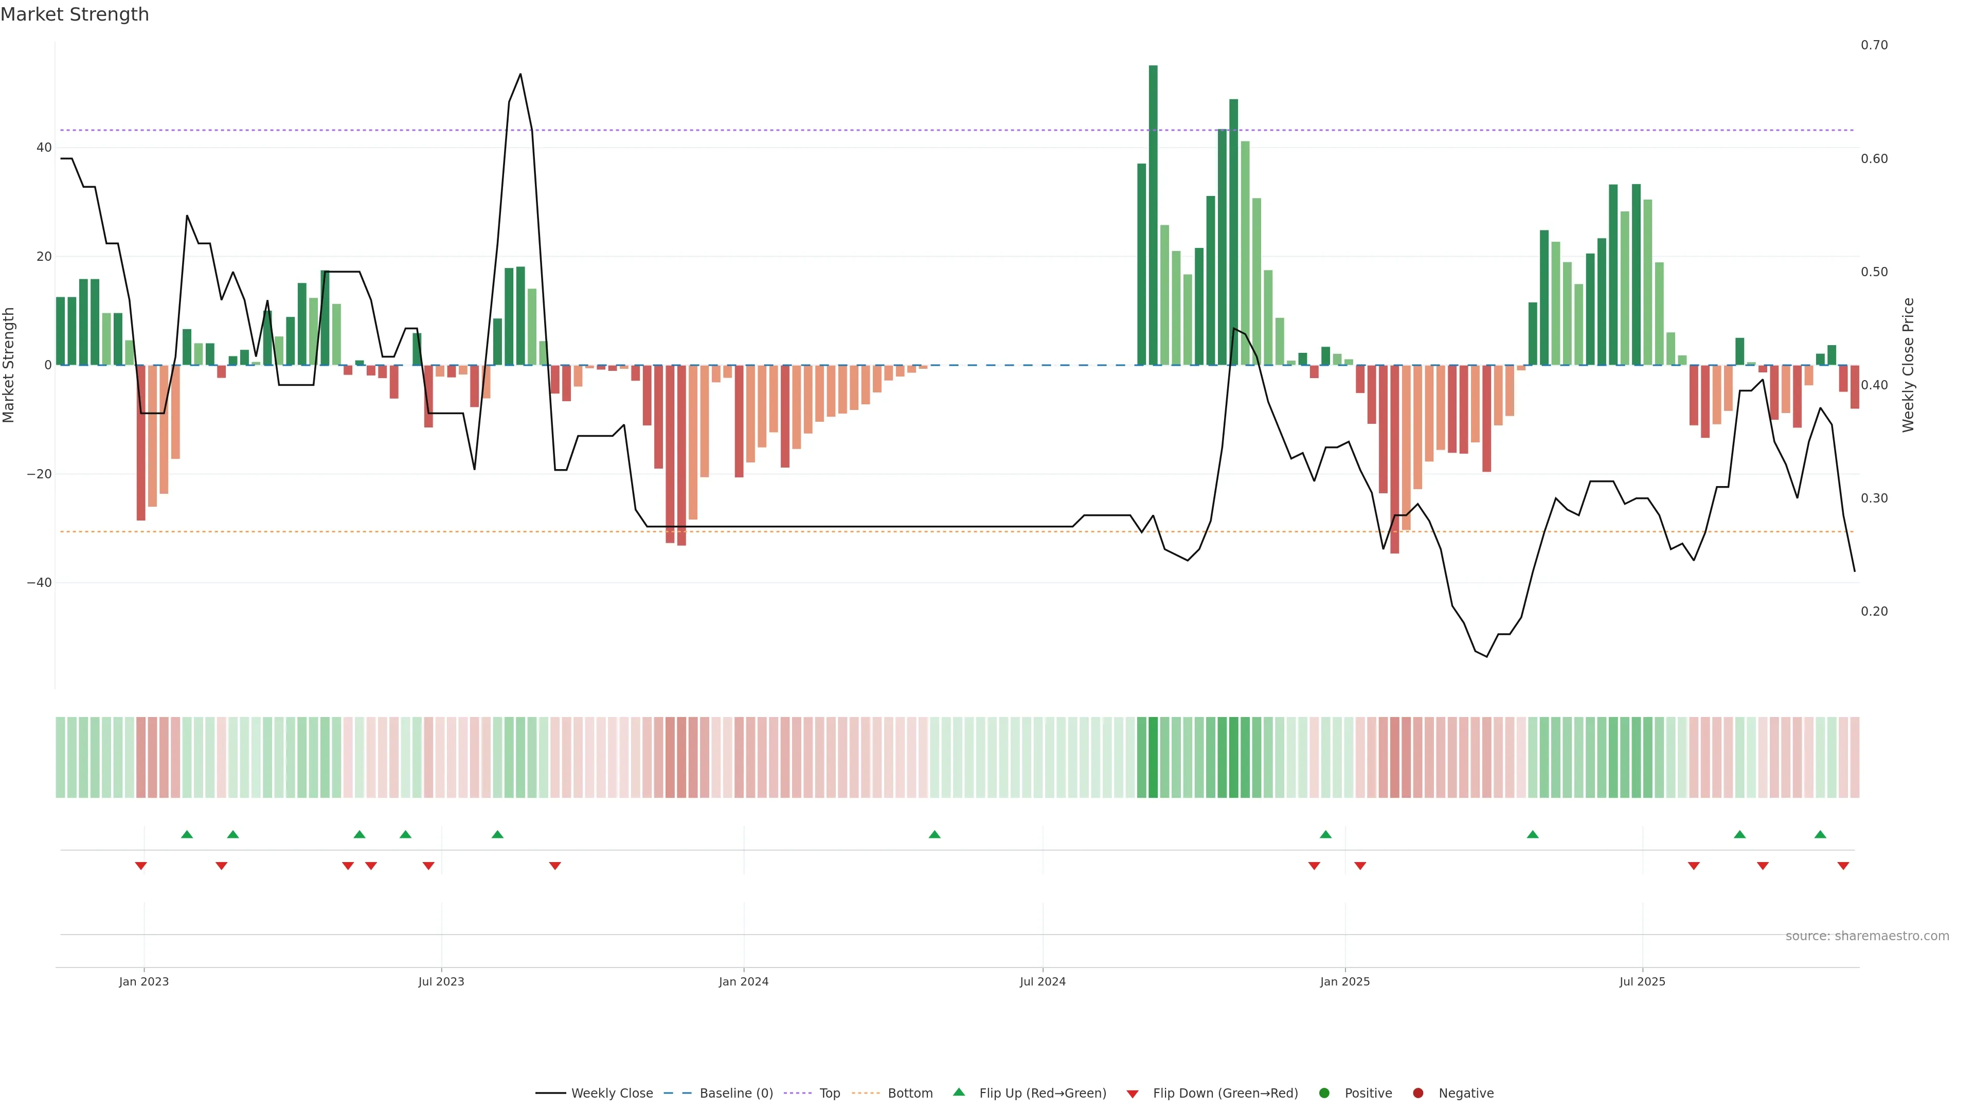1975x1111 pixels.
Task: Click the first flip-down marker near Jan 2023
Action: pyautogui.click(x=141, y=866)
